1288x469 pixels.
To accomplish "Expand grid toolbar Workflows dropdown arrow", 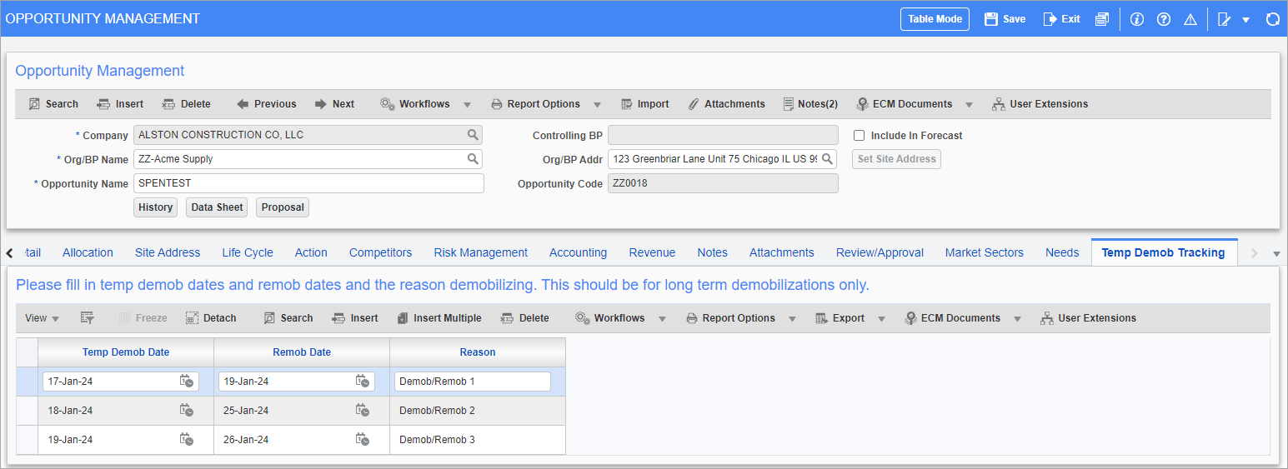I will [x=662, y=319].
